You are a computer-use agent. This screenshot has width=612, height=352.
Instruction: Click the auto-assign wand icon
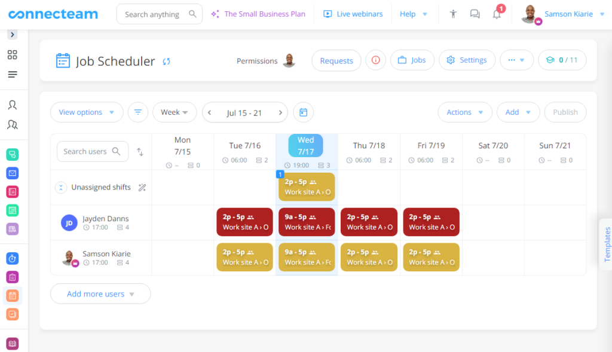coord(142,188)
